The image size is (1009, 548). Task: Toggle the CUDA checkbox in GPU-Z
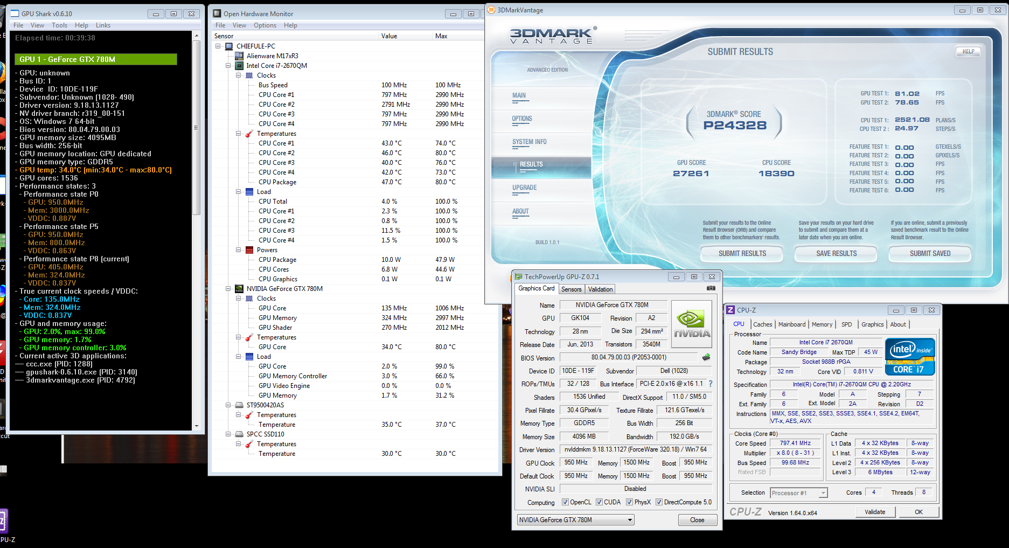(599, 502)
